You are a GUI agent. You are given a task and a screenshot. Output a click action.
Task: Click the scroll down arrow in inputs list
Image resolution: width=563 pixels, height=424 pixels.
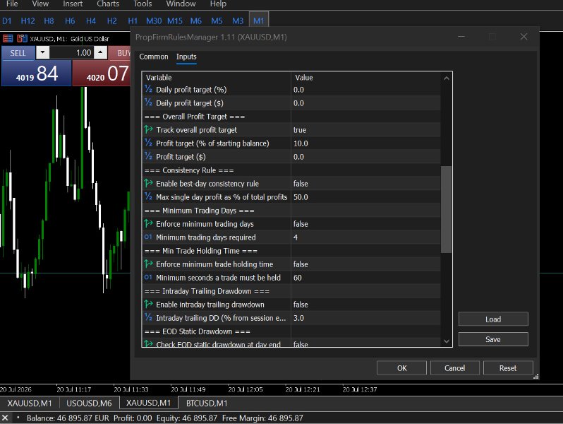point(447,341)
